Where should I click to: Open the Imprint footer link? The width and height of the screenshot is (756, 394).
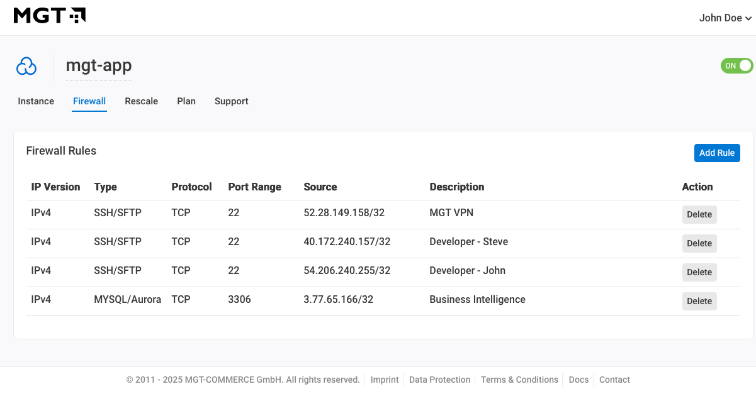pos(385,380)
